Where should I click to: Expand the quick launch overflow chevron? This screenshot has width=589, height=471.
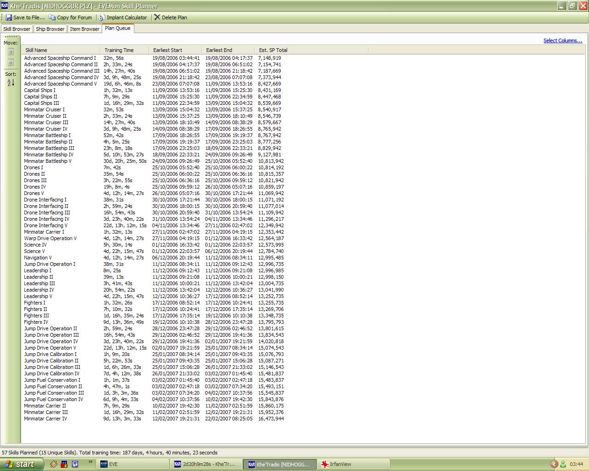pos(90,462)
